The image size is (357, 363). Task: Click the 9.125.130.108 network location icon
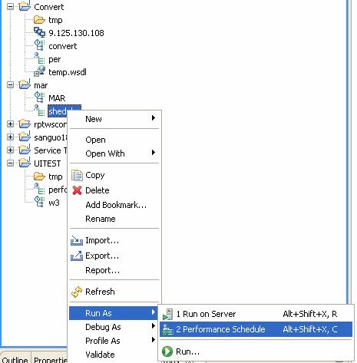tap(39, 32)
